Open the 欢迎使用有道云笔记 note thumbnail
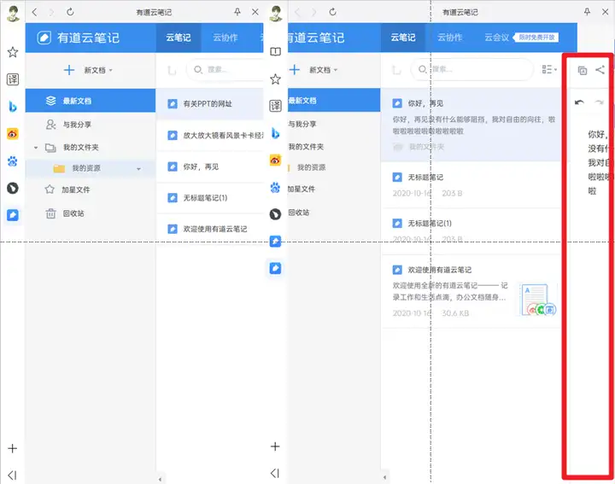The width and height of the screenshot is (615, 484). 536,300
